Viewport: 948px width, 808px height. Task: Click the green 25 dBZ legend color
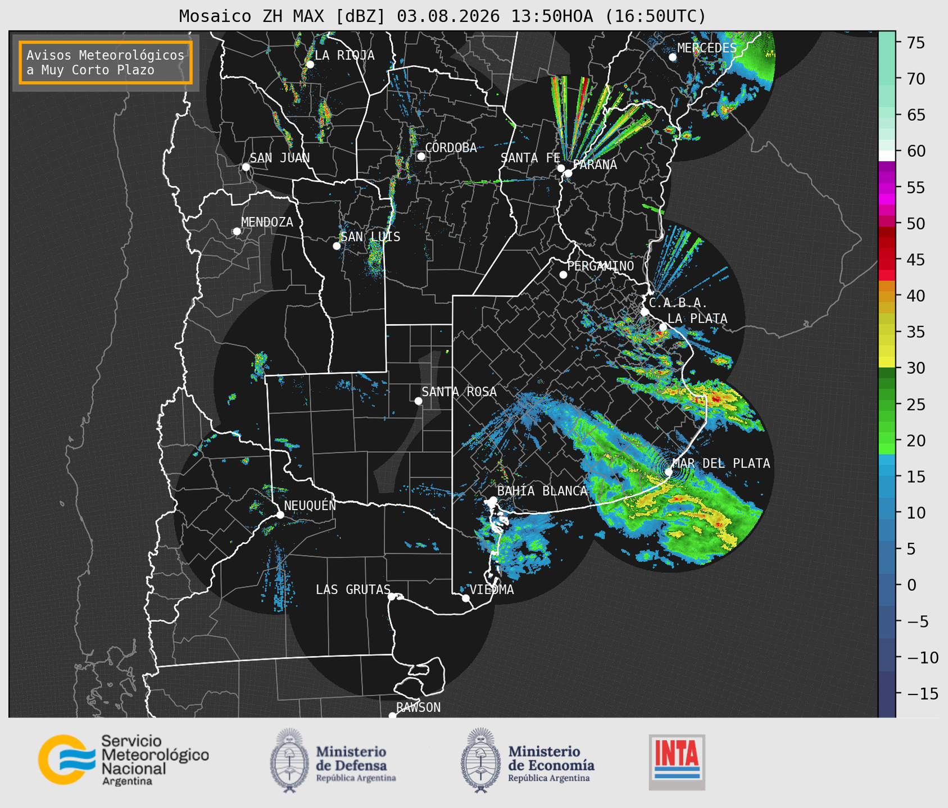887,404
